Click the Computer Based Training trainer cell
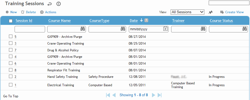This screenshot has height=100, width=250. [x=183, y=85]
